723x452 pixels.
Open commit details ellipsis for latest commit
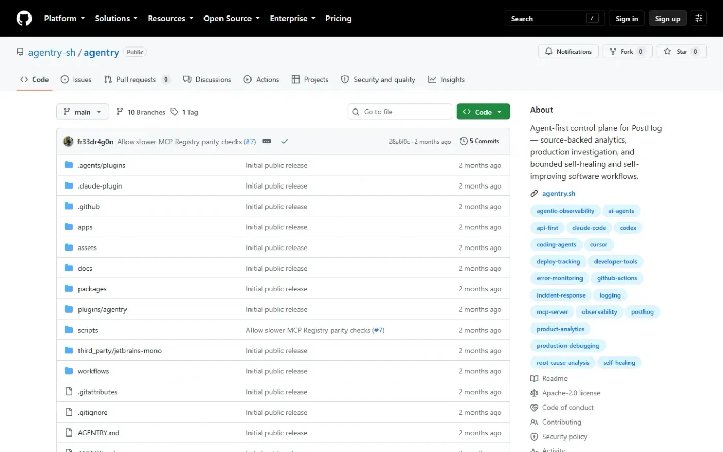[x=266, y=141]
